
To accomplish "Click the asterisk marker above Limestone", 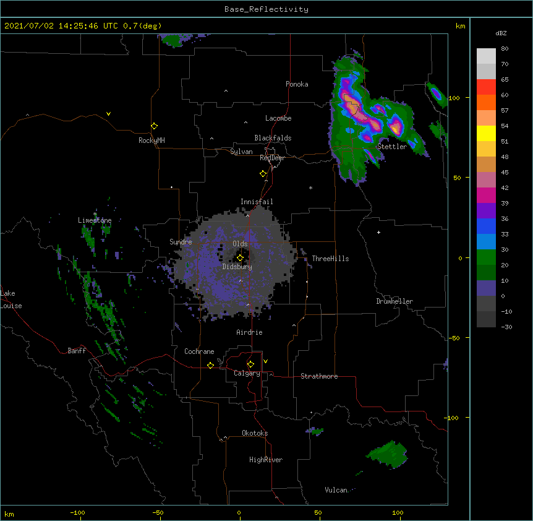I will coord(95,214).
